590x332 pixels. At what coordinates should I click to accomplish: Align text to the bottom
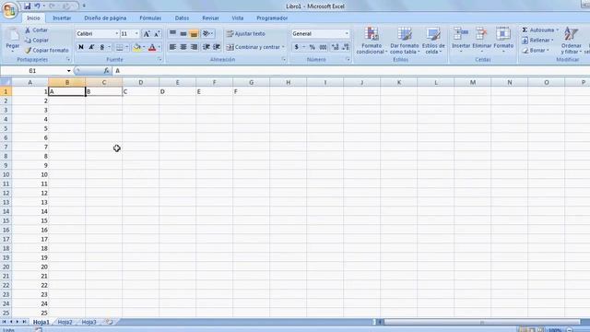pos(194,34)
